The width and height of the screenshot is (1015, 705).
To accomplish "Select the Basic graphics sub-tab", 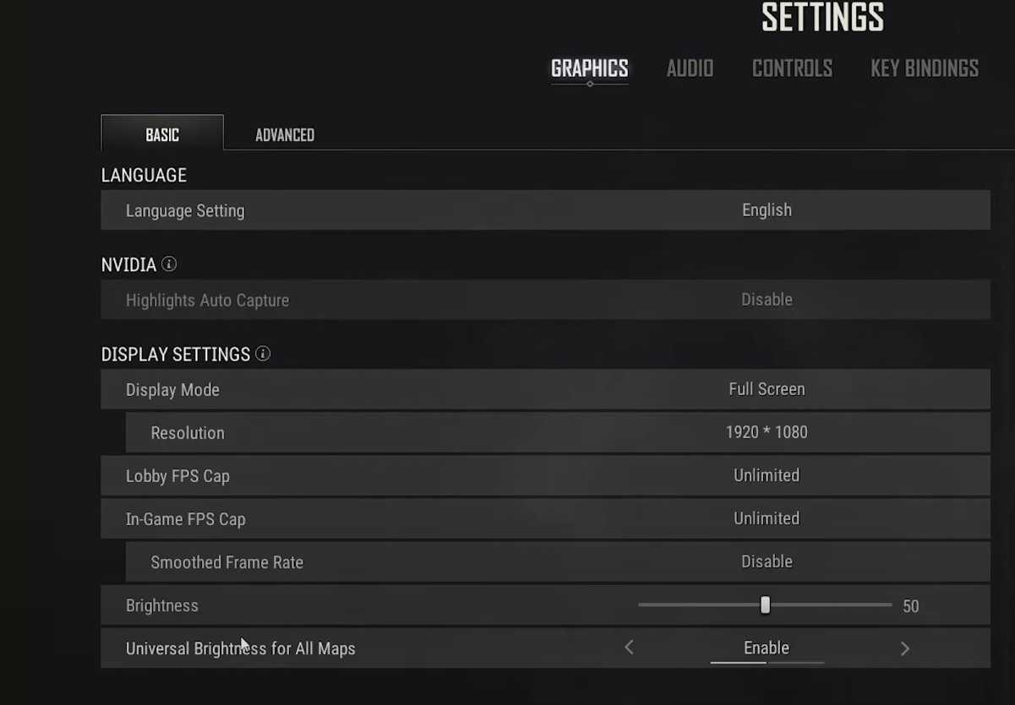I will [162, 133].
